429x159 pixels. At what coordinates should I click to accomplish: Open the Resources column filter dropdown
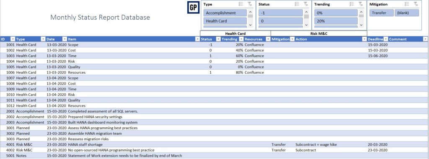point(268,39)
